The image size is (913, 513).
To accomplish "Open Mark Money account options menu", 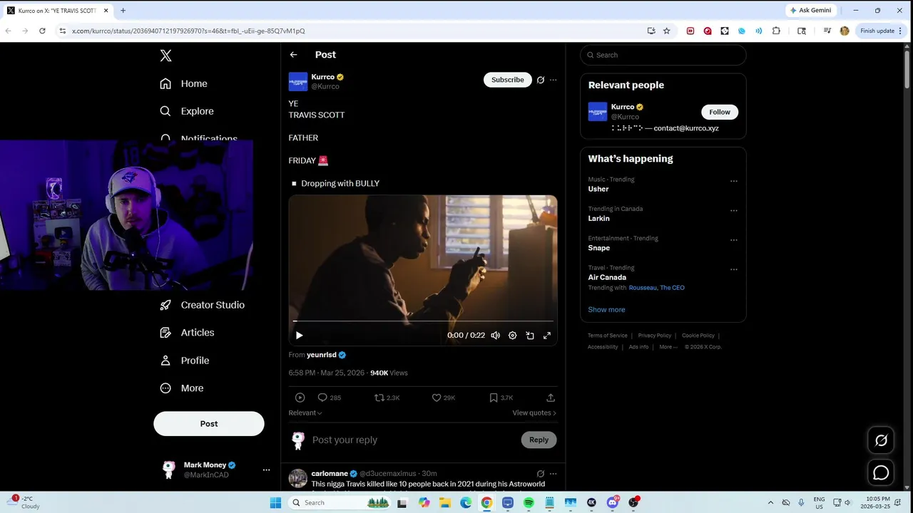I will 266,470.
